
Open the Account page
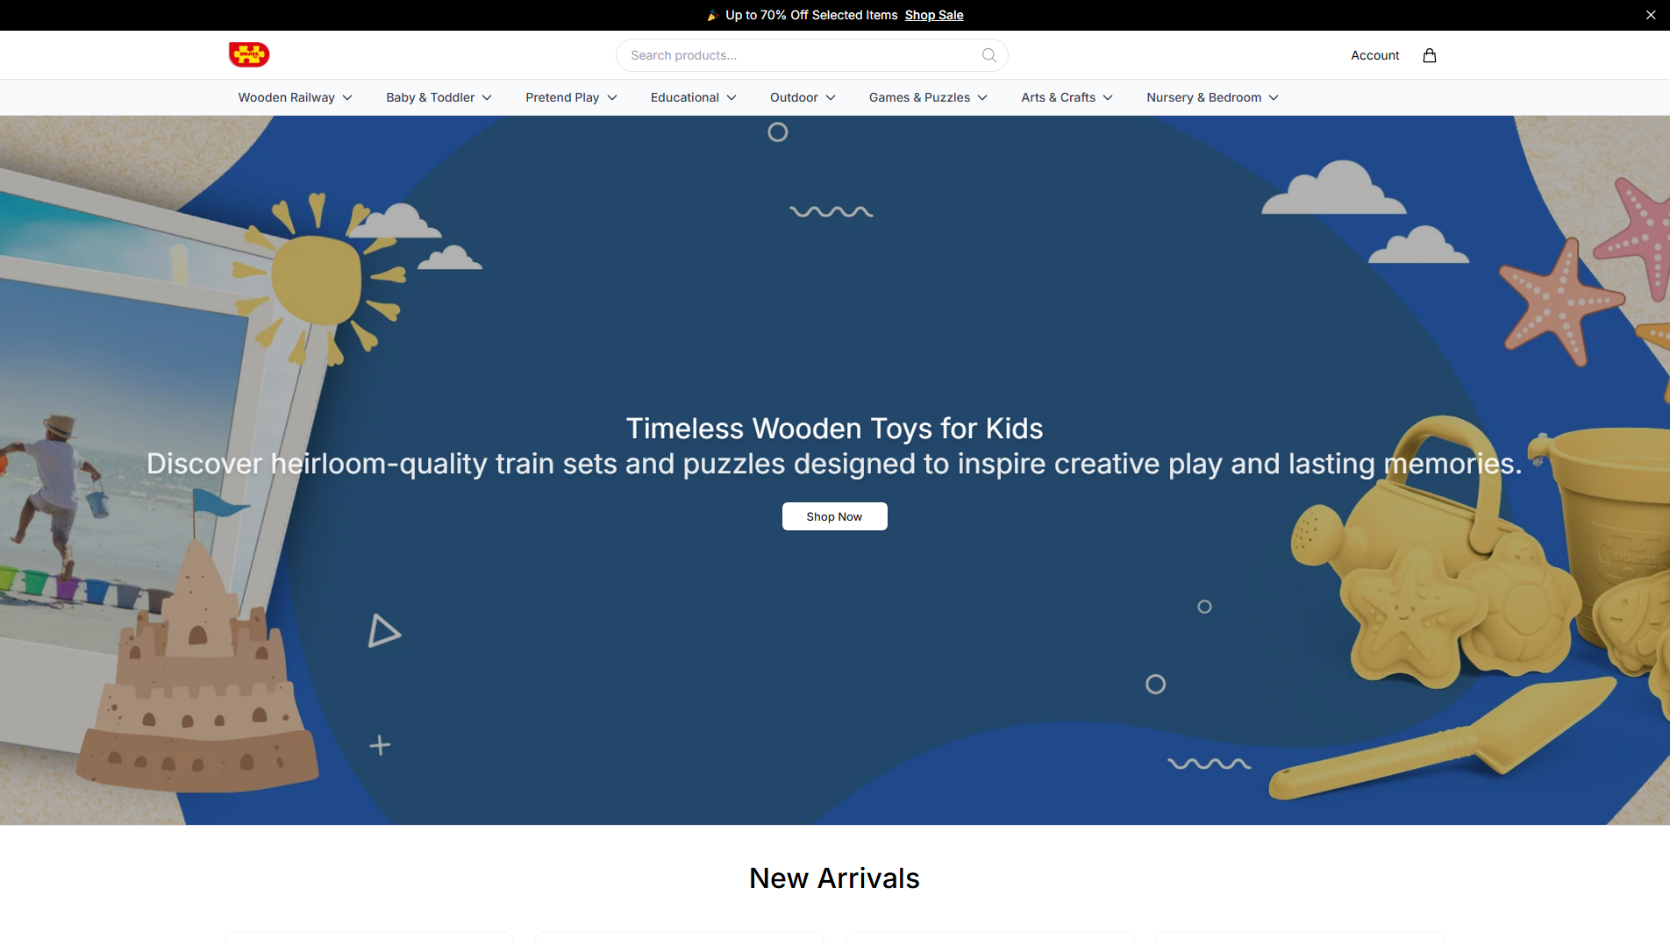click(x=1374, y=55)
